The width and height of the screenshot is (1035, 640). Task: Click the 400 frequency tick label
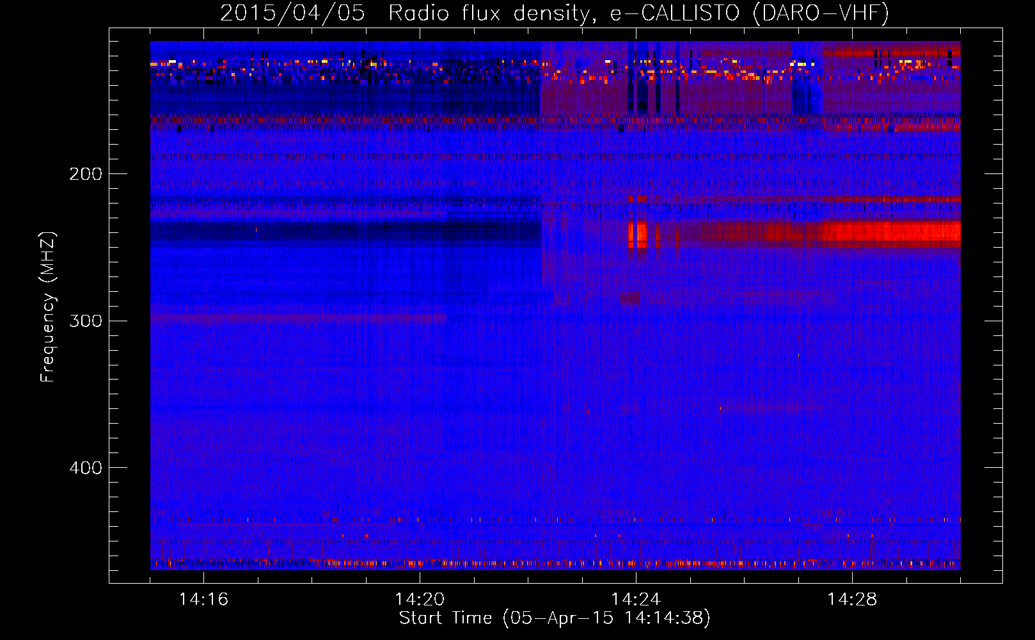click(86, 468)
